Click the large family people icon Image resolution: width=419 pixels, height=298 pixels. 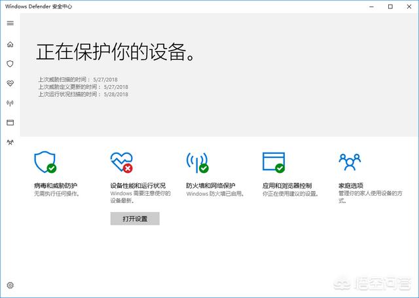[x=350, y=162]
